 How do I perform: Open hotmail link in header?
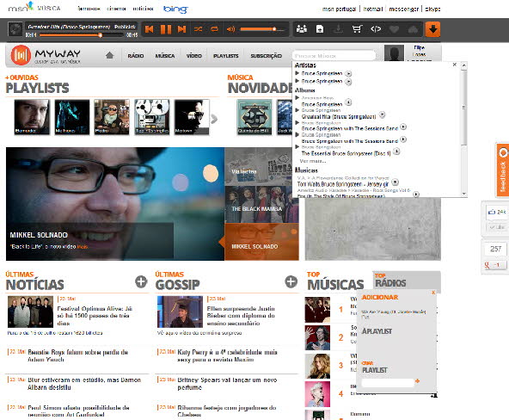373,9
